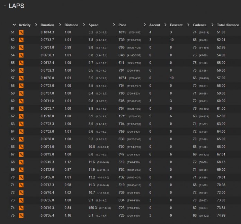
Task: Select the Duration column header
Action: (47, 25)
